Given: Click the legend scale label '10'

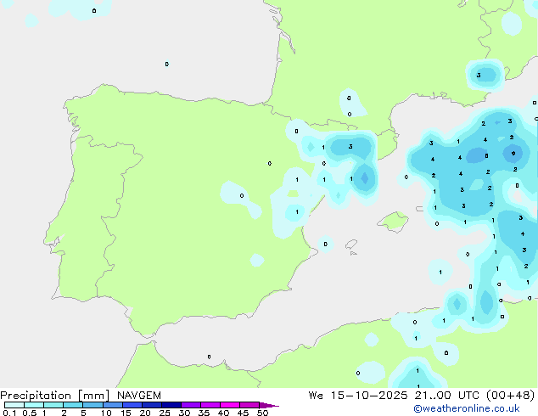Looking at the screenshot, I should (x=106, y=413).
